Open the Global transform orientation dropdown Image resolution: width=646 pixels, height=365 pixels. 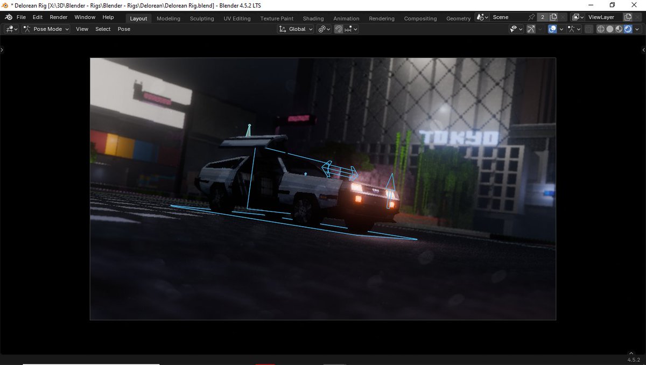coord(296,29)
